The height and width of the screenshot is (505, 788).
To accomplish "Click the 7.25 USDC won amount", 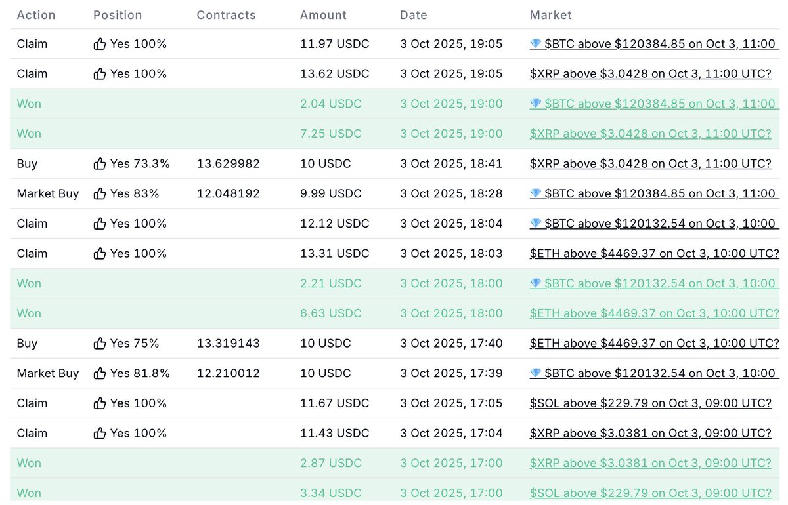I will click(x=331, y=134).
